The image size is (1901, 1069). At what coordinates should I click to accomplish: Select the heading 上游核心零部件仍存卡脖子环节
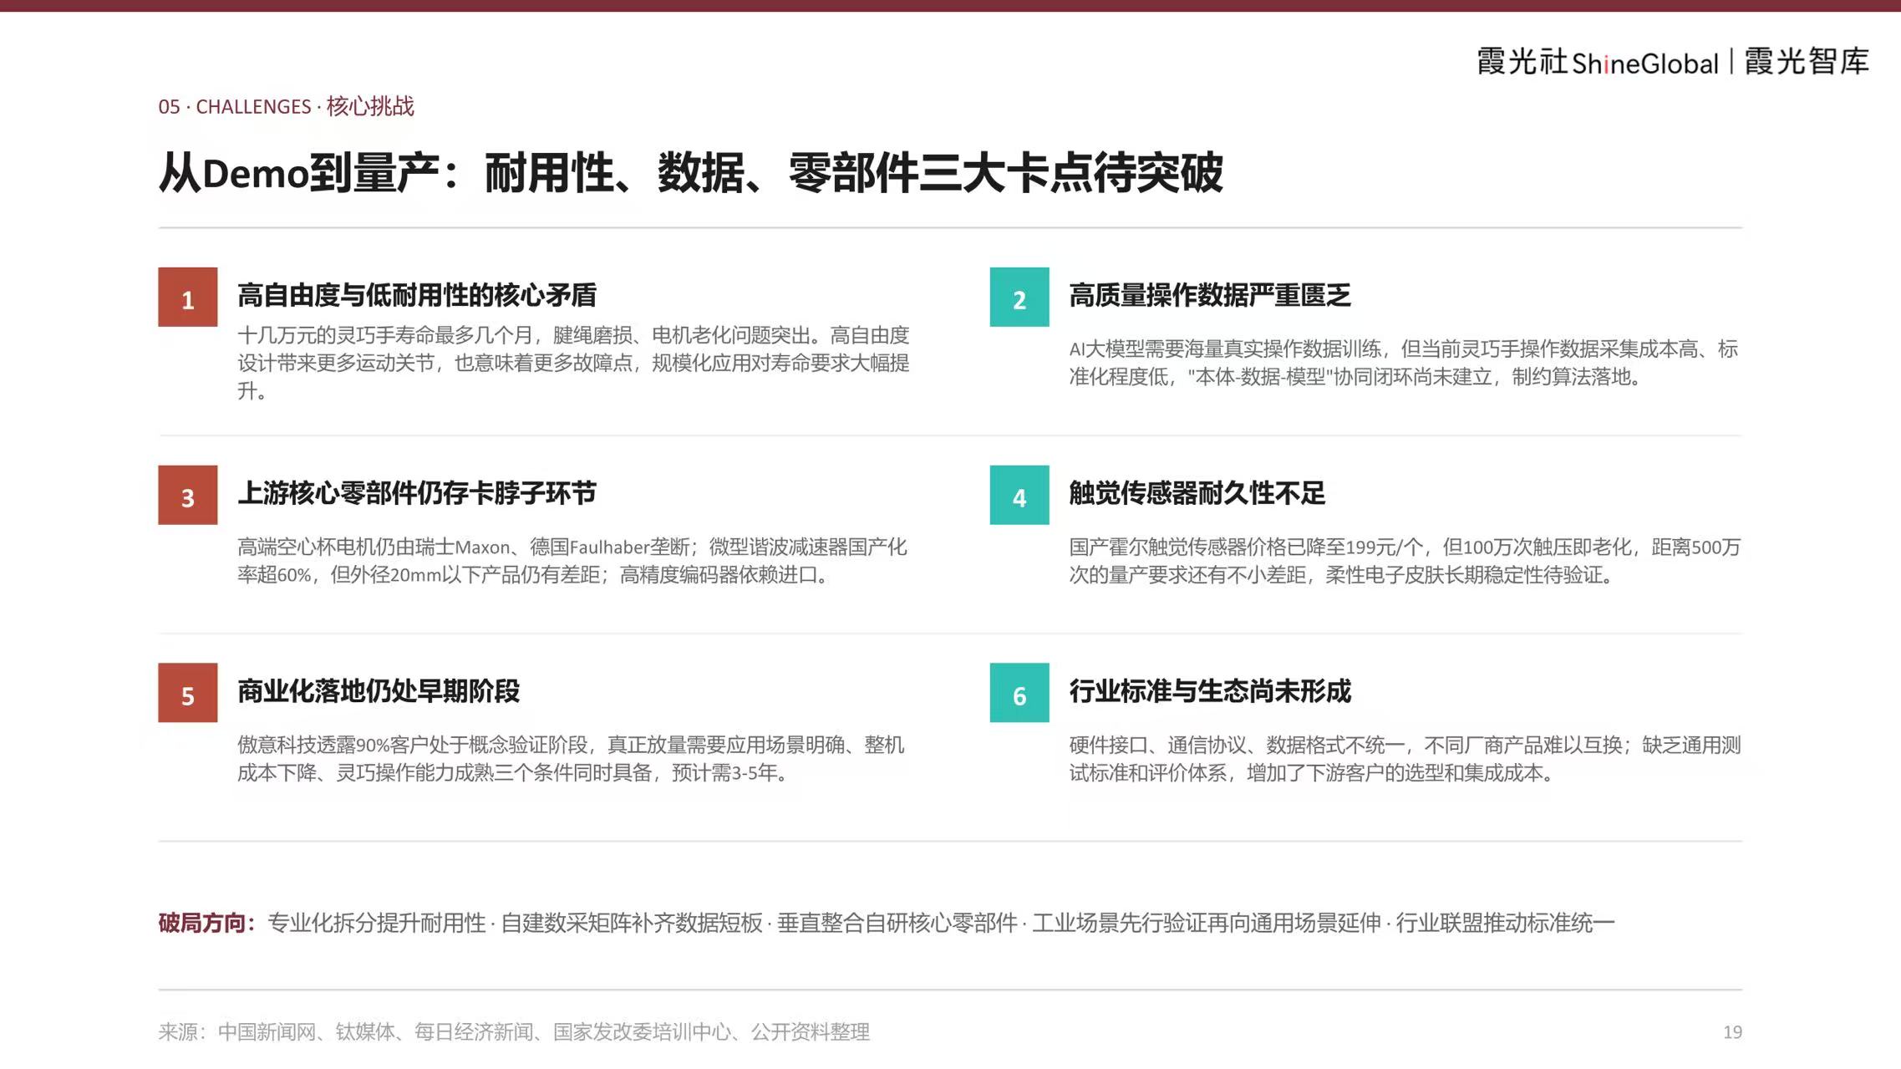[417, 493]
